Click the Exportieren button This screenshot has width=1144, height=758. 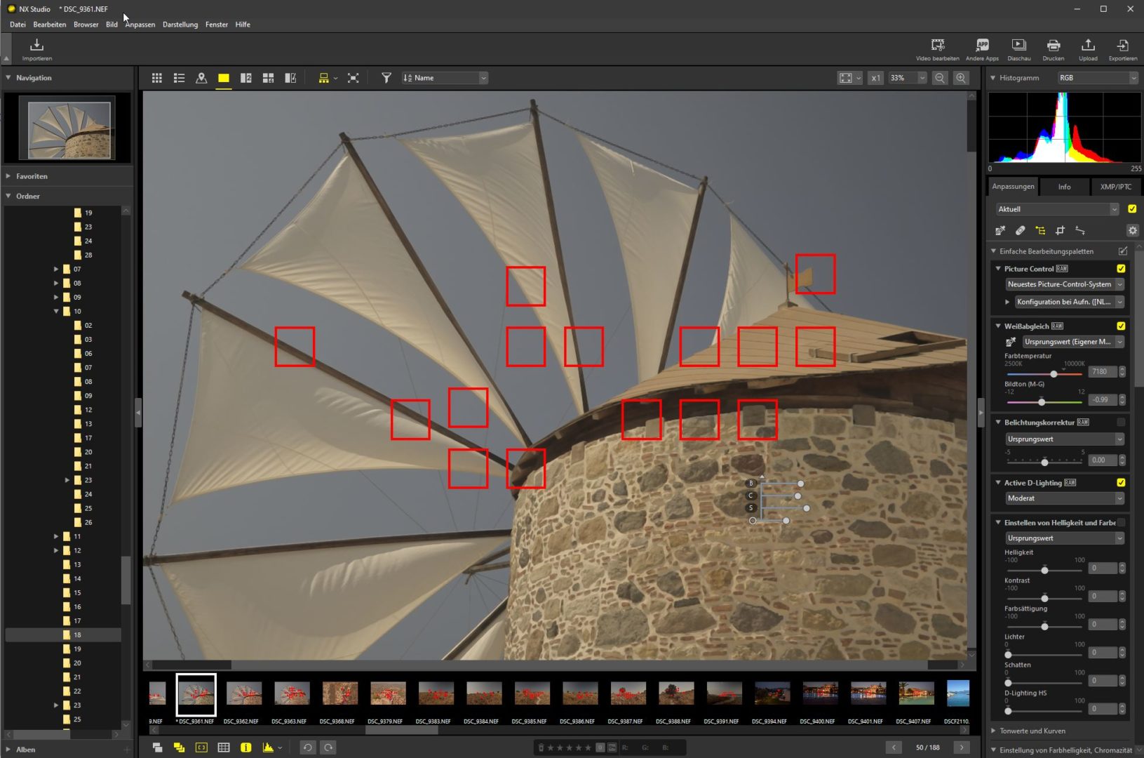[x=1122, y=48]
